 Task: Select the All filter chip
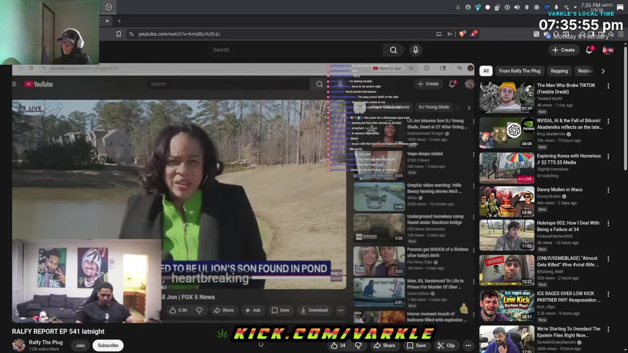486,71
